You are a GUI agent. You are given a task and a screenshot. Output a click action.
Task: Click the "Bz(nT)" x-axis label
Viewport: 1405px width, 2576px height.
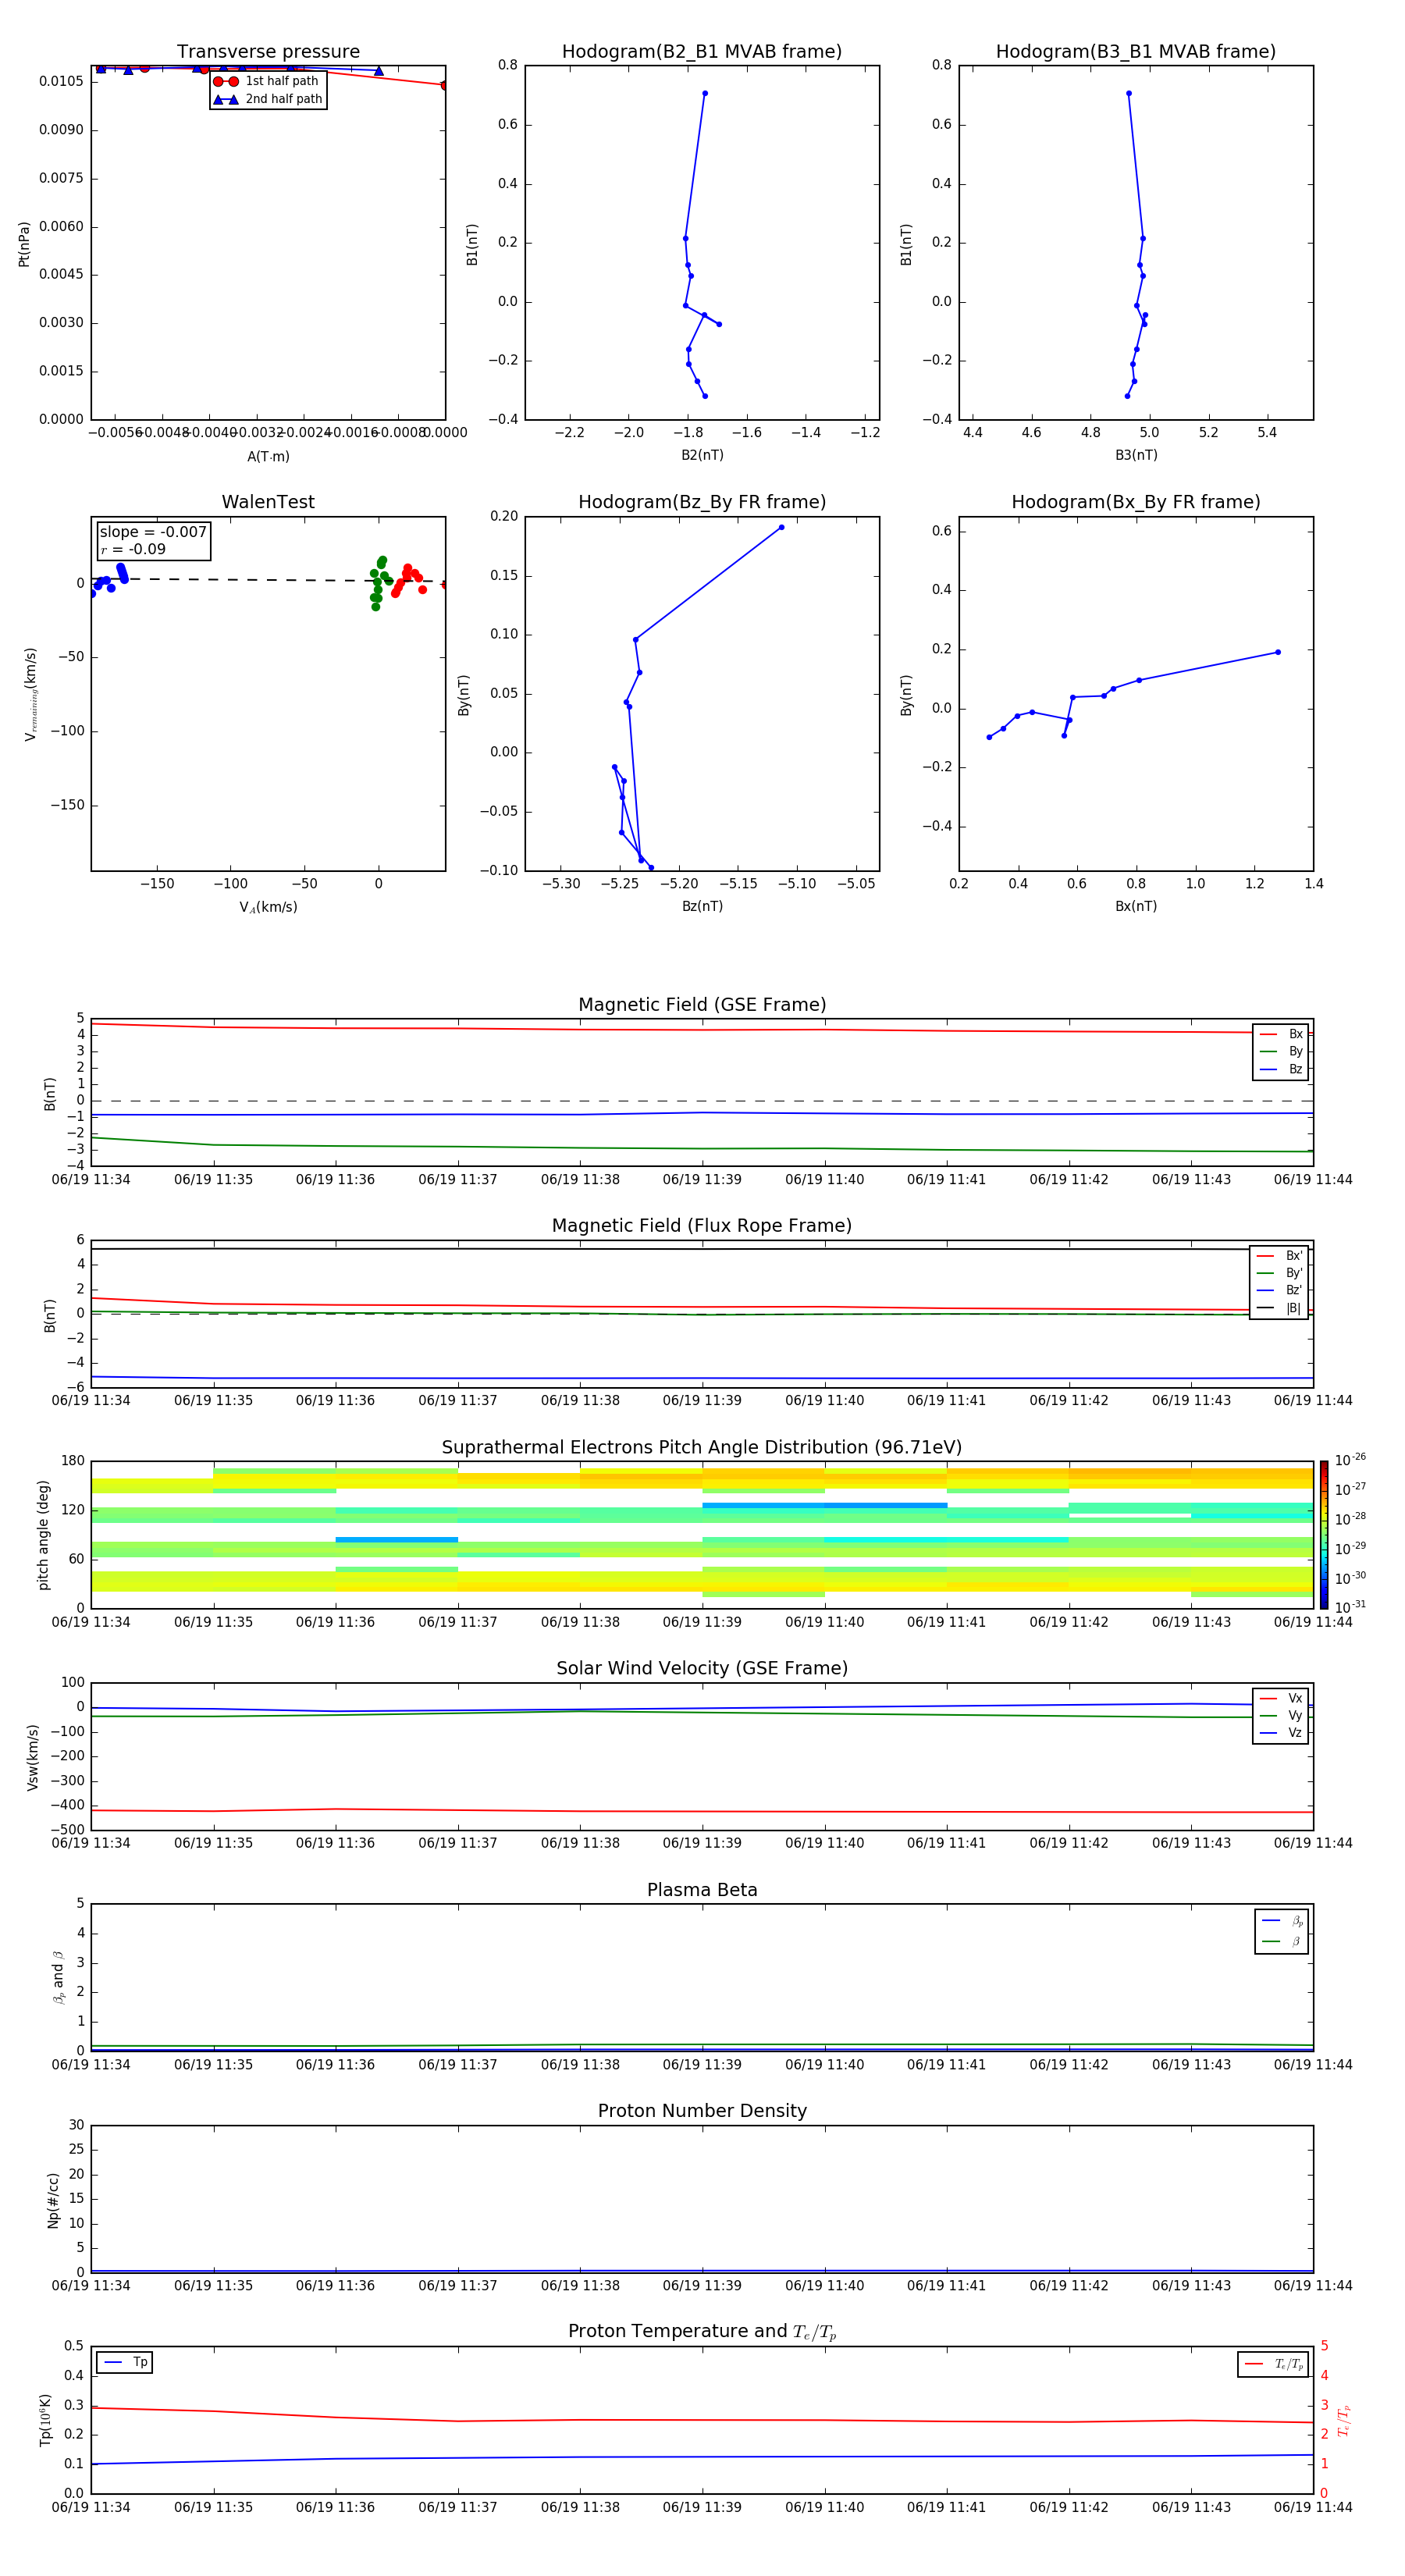click(x=702, y=906)
